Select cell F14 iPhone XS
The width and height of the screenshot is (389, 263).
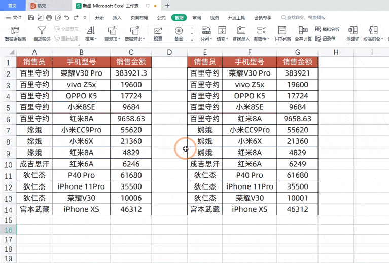click(250, 209)
